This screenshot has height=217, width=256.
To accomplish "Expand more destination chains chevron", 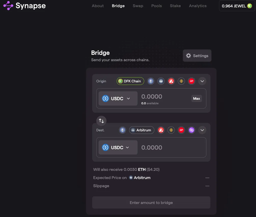I will (202, 130).
